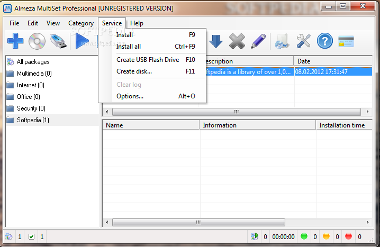The width and height of the screenshot is (380, 247).
Task: Click the blue question mark help icon
Action: 325,41
